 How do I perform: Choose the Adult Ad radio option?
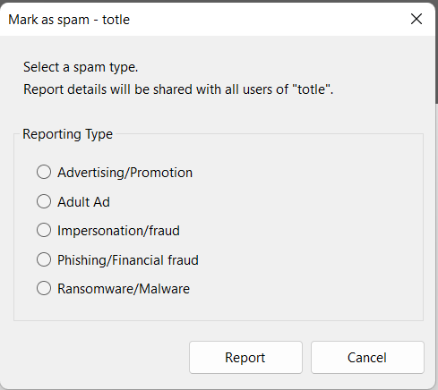44,201
